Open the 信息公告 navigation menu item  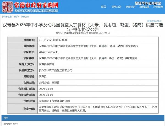click(116, 7)
